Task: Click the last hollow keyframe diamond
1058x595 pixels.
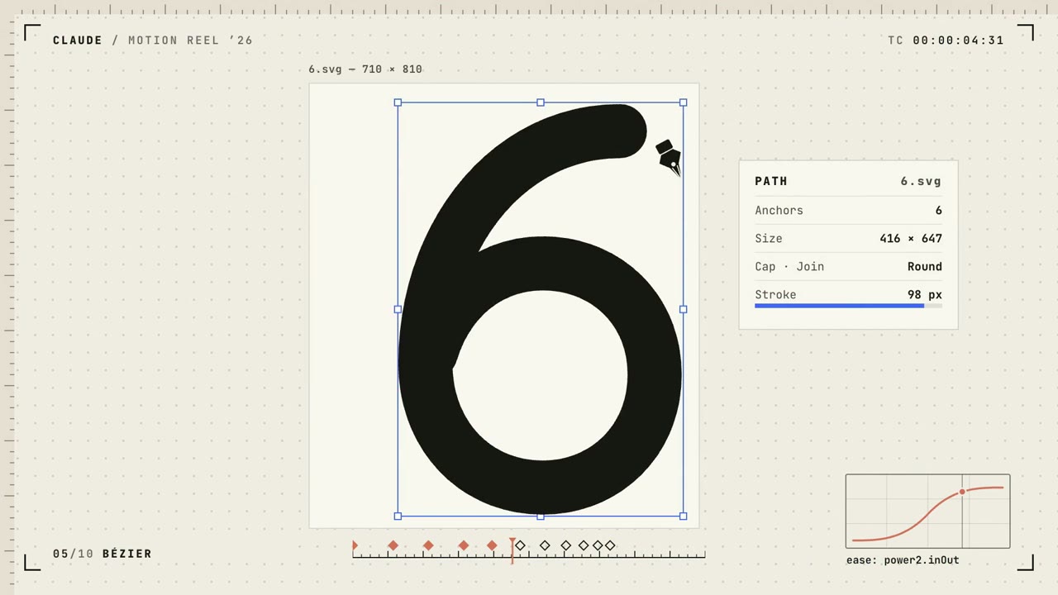Action: point(610,545)
